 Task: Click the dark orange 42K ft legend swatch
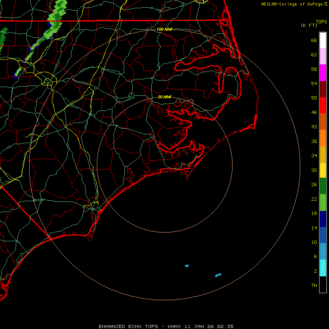[323, 122]
